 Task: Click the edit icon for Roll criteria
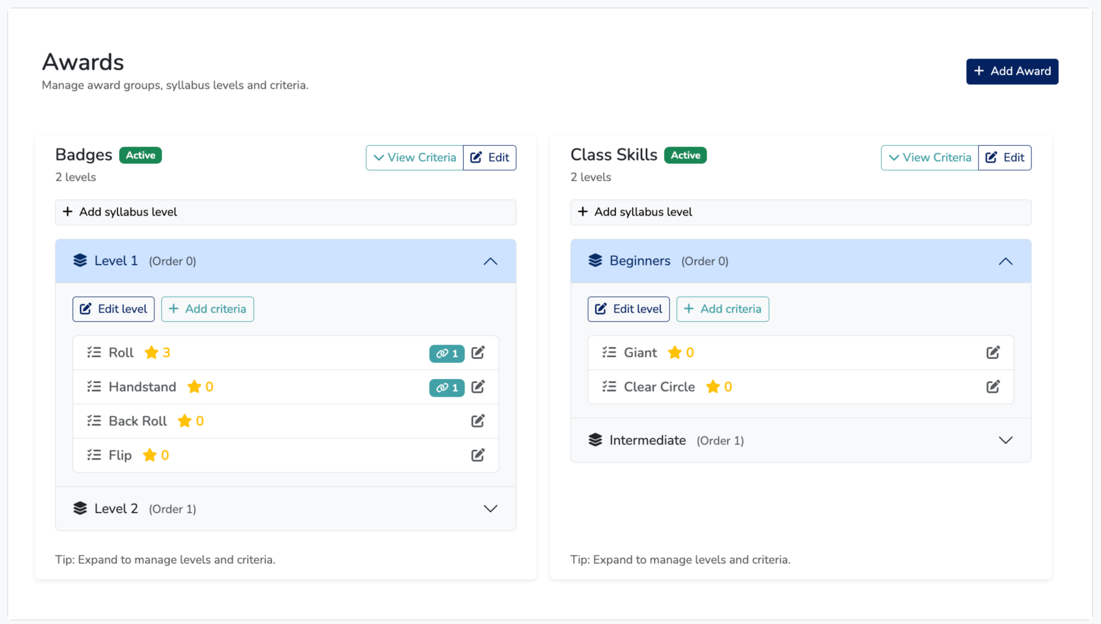point(477,353)
